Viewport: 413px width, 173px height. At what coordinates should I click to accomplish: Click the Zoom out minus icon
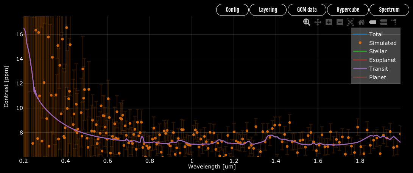(x=340, y=22)
